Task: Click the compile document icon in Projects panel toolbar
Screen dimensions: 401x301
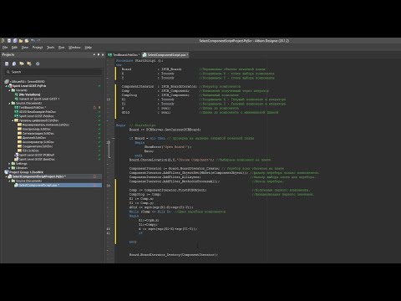Action: 14,64
